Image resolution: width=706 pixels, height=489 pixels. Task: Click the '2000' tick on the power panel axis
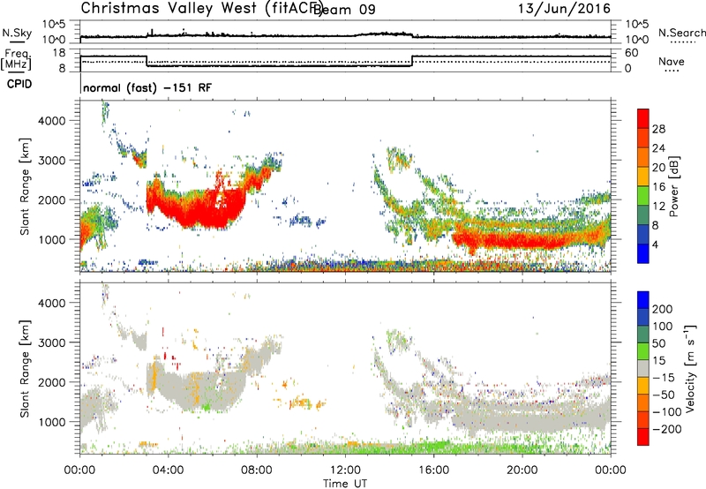[51, 199]
